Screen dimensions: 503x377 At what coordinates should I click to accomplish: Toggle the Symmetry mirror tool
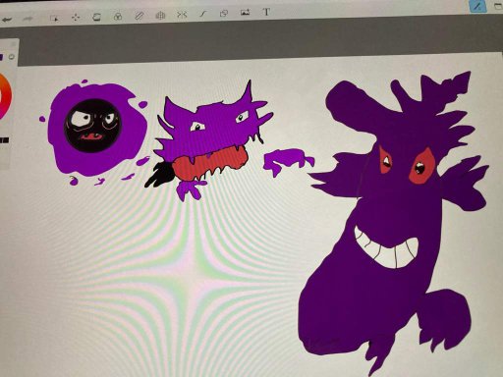point(182,14)
